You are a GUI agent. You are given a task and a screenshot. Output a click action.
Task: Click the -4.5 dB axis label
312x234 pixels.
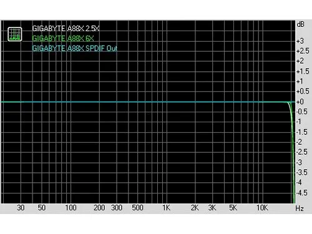[x=301, y=193]
